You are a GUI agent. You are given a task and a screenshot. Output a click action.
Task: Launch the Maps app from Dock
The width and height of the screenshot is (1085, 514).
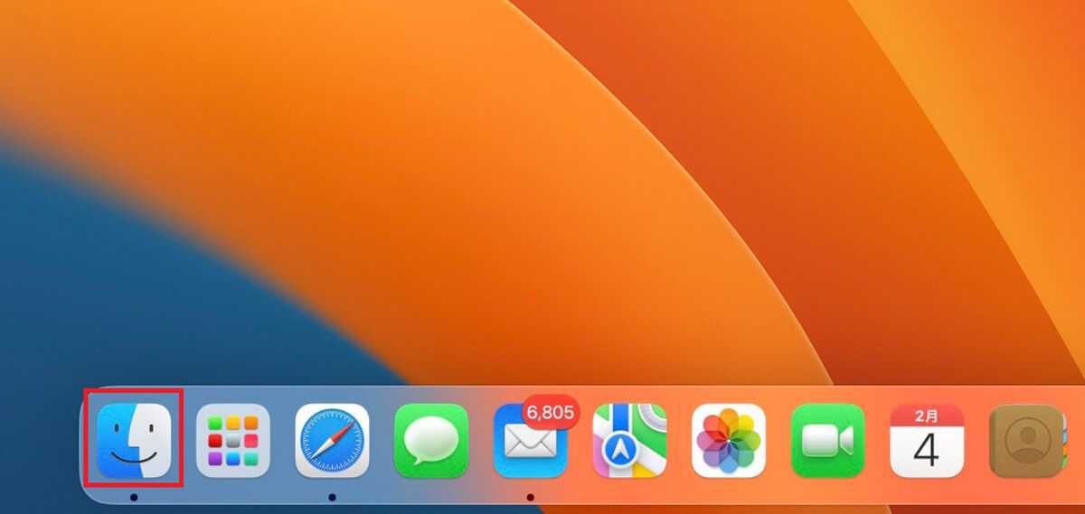tap(629, 440)
